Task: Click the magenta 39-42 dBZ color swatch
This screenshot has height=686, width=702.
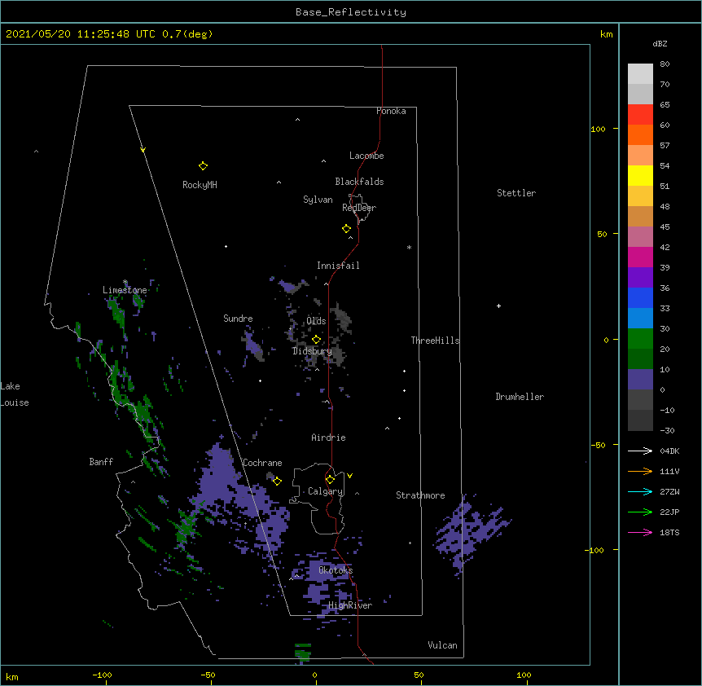Action: (640, 257)
